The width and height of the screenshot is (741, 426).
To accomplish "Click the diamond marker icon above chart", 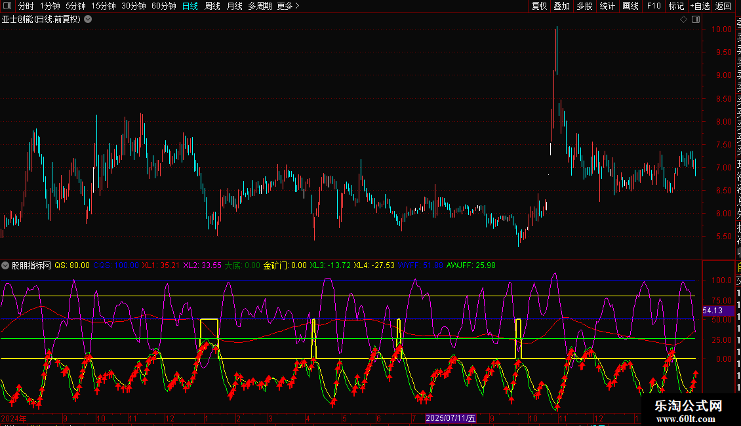I will pyautogui.click(x=683, y=20).
